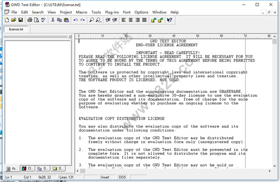Restore the inner document window

pos(269,12)
